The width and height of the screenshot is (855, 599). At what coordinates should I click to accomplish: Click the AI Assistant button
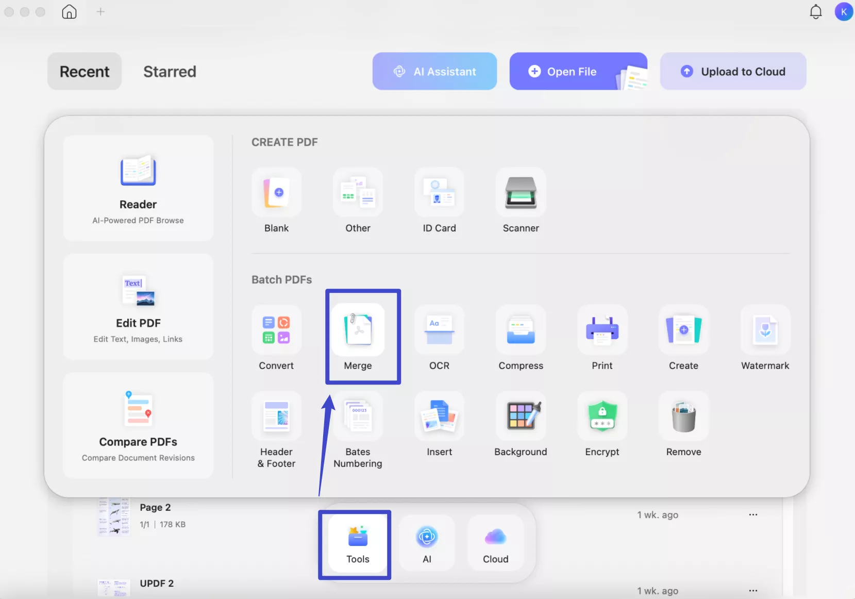(435, 71)
